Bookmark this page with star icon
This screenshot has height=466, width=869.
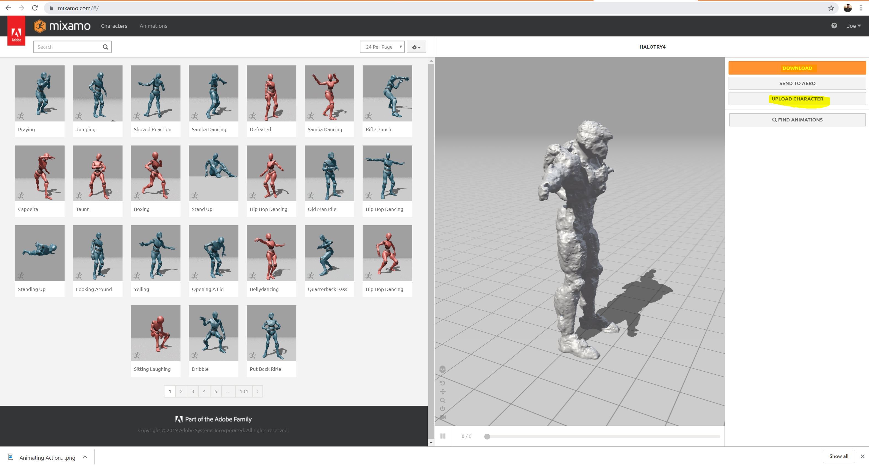(831, 8)
